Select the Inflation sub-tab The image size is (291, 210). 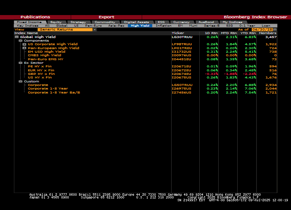point(164,26)
